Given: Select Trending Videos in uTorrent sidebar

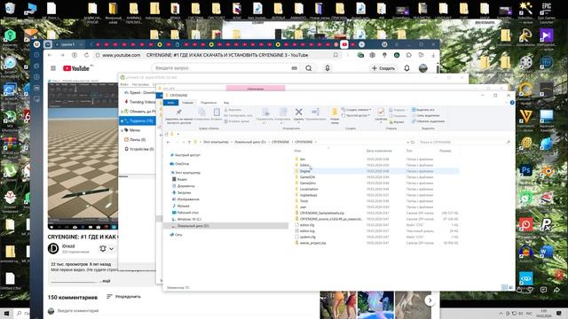Looking at the screenshot, I should pos(139,102).
